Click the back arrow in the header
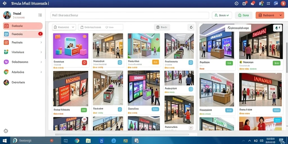The height and width of the screenshot is (144, 288). pos(5,3)
